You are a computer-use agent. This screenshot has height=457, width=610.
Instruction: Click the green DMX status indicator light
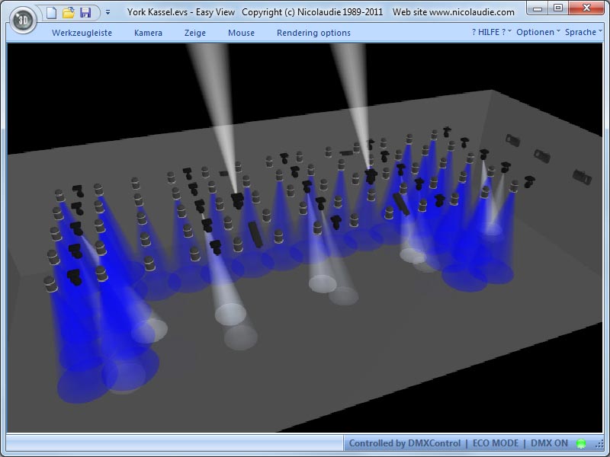click(x=581, y=443)
